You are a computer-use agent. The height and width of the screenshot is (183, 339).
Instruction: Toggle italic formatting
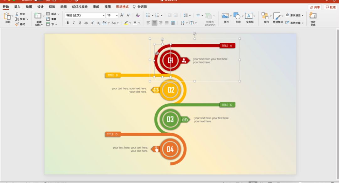tap(74, 22)
